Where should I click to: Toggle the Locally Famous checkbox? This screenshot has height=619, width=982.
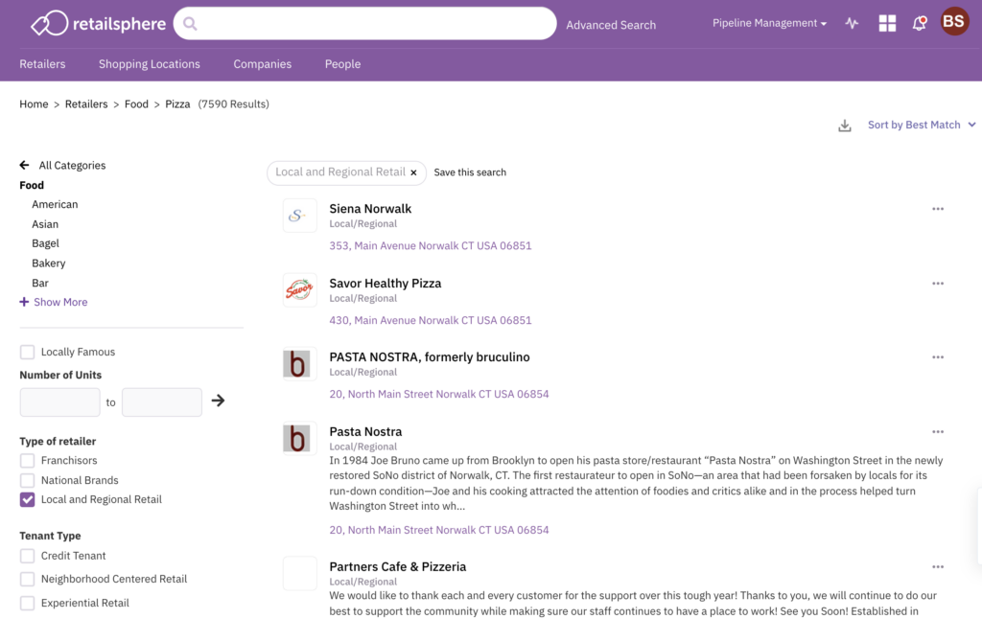coord(27,352)
